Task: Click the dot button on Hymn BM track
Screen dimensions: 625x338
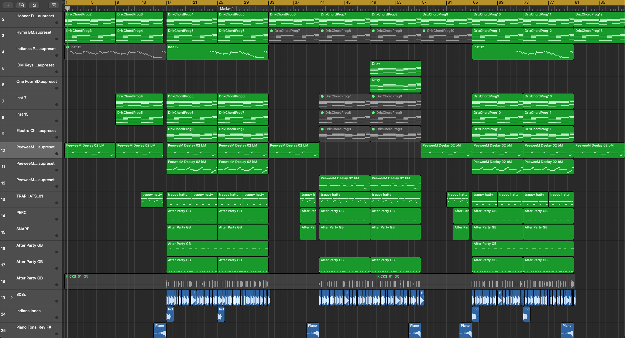Action: click(x=57, y=39)
